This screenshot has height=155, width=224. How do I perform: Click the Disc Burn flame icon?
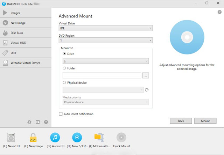[5, 33]
